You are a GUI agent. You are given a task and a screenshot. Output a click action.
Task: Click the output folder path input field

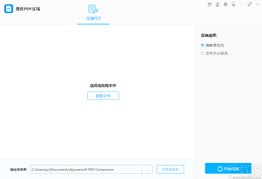tap(86, 169)
